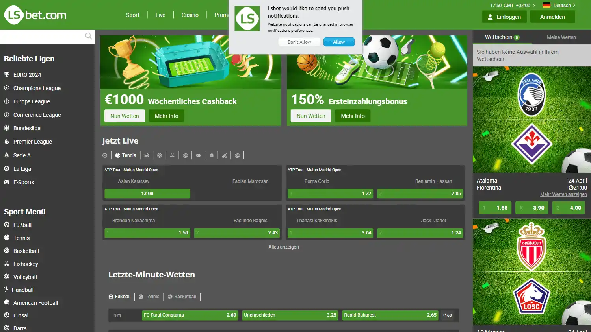Select the basketball icon in Jetzt Live
The image size is (591, 332).
tap(160, 155)
